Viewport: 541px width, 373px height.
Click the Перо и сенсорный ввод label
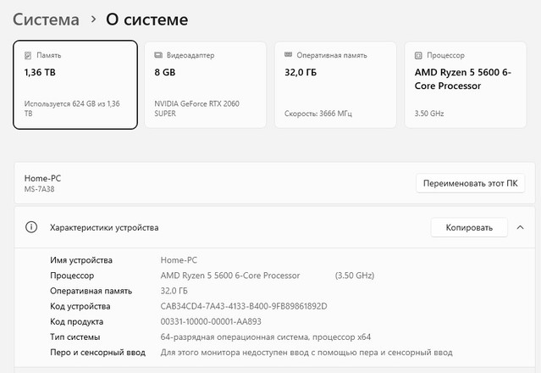(x=97, y=353)
